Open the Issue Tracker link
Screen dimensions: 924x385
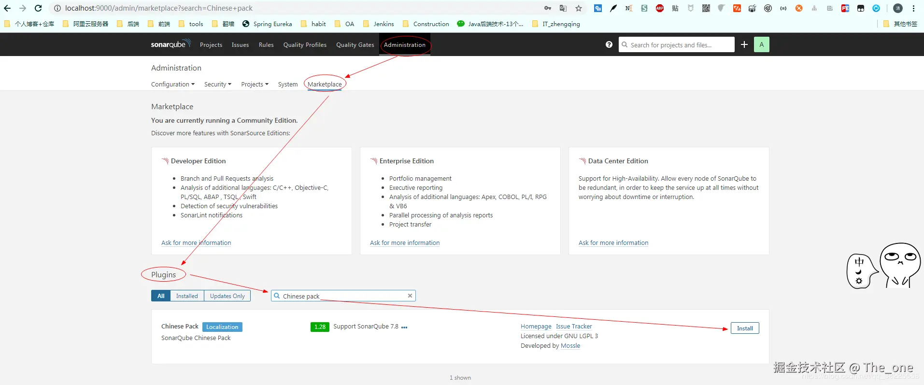coord(574,327)
